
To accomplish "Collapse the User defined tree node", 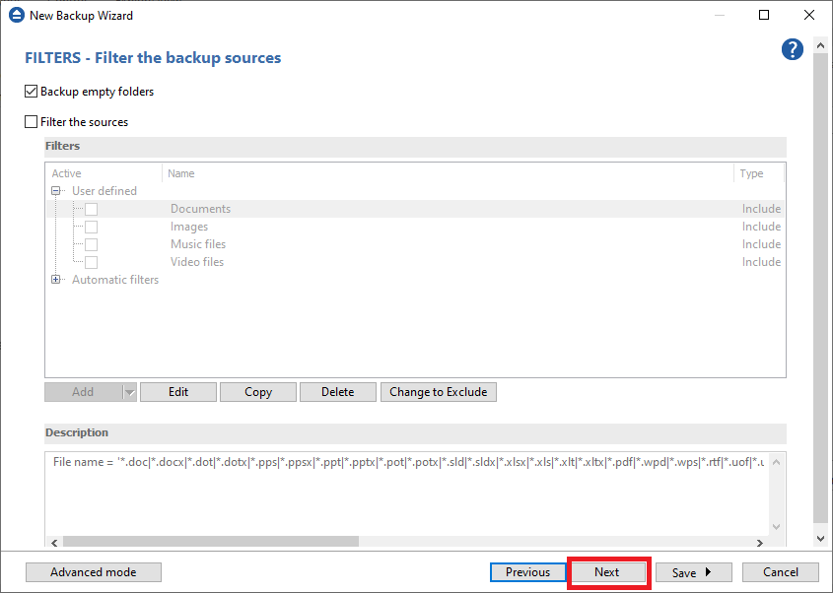I will click(57, 191).
